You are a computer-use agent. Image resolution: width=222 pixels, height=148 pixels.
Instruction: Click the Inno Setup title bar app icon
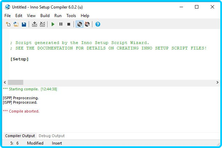(8, 7)
